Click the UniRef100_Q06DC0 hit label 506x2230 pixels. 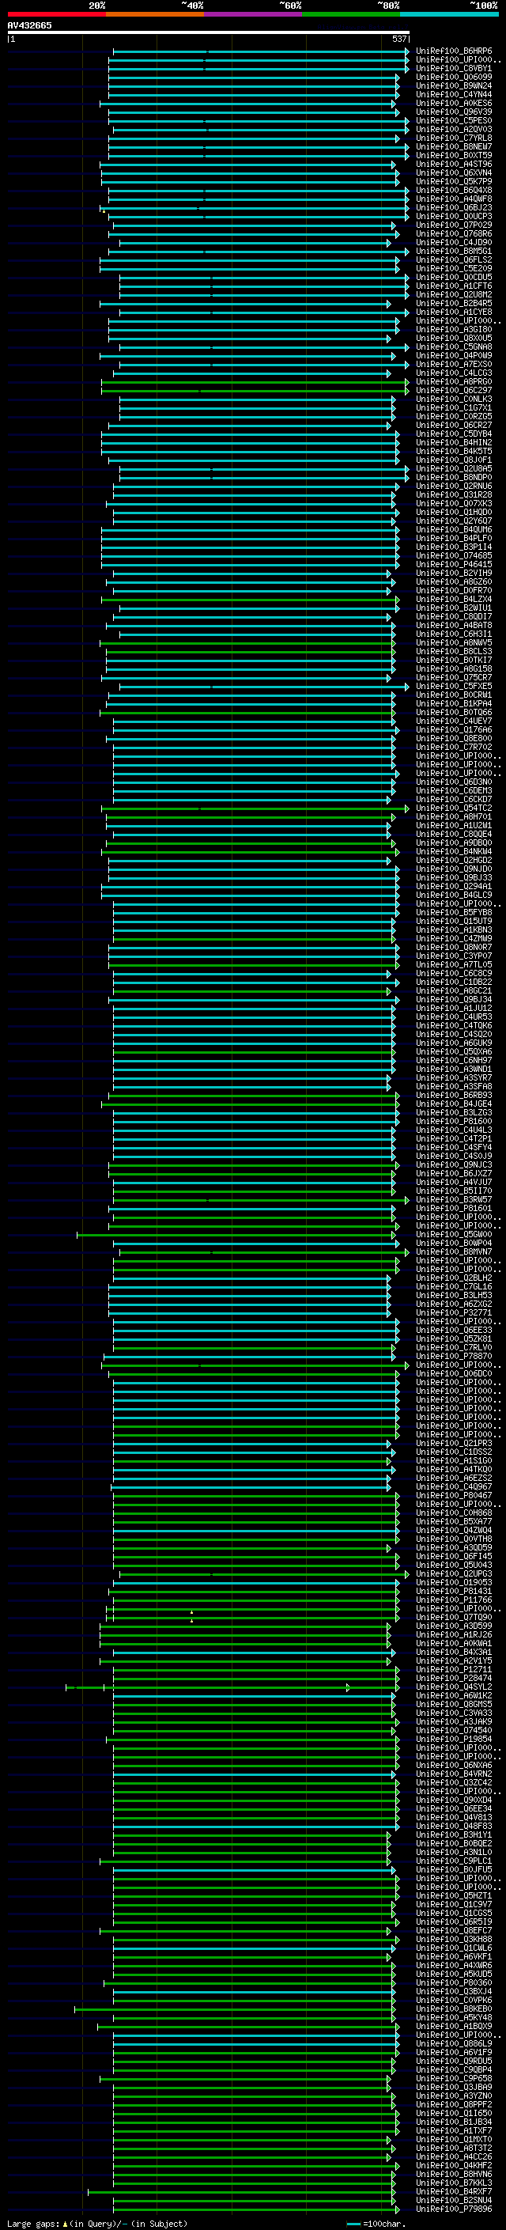[454, 1374]
